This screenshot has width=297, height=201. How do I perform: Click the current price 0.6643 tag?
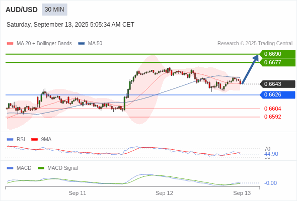(x=277, y=84)
